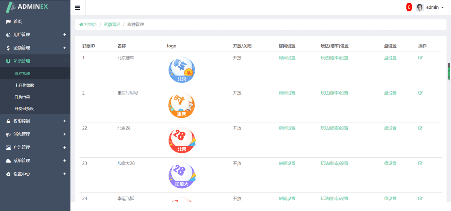This screenshot has height=211, width=451.
Task: Click the hamburger menu toggle icon
Action: click(77, 8)
